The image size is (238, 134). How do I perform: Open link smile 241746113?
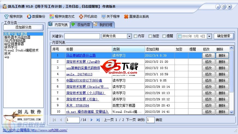(x=79, y=74)
